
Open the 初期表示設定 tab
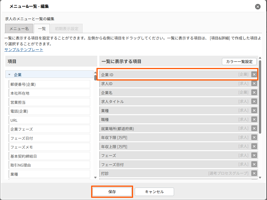67,29
